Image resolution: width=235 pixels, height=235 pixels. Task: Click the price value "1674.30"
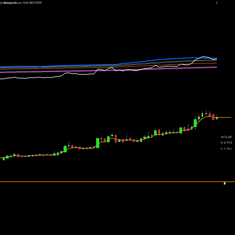[226, 137]
